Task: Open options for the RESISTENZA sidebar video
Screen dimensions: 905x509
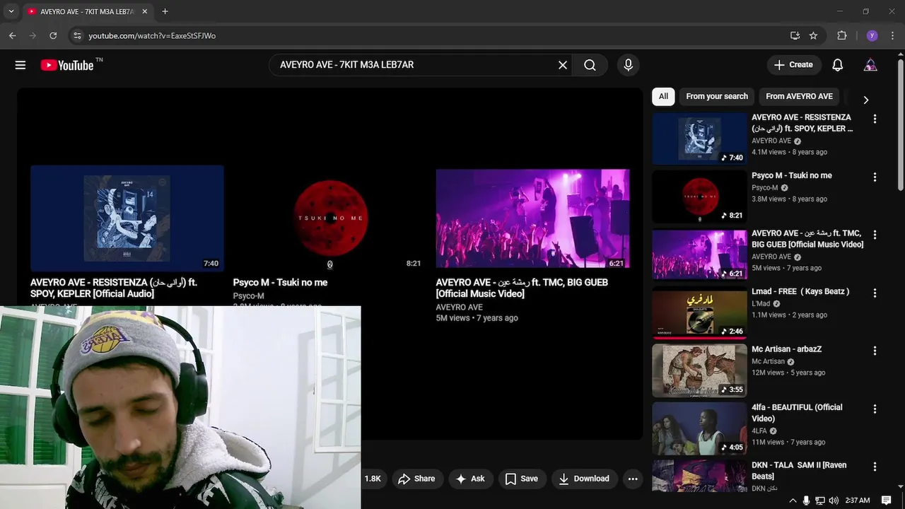Action: tap(875, 119)
